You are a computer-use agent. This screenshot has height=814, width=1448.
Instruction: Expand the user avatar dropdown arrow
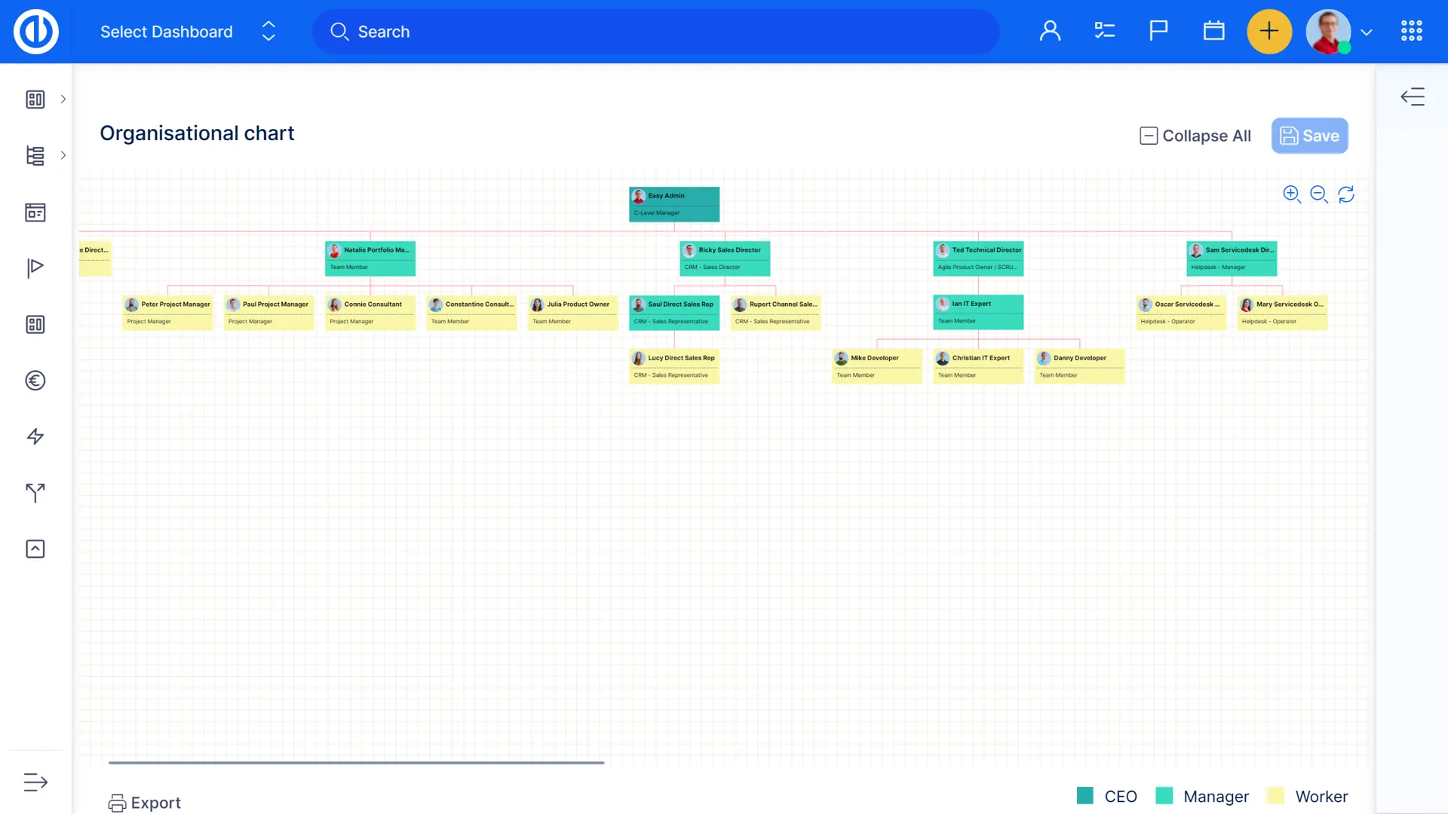pos(1367,32)
